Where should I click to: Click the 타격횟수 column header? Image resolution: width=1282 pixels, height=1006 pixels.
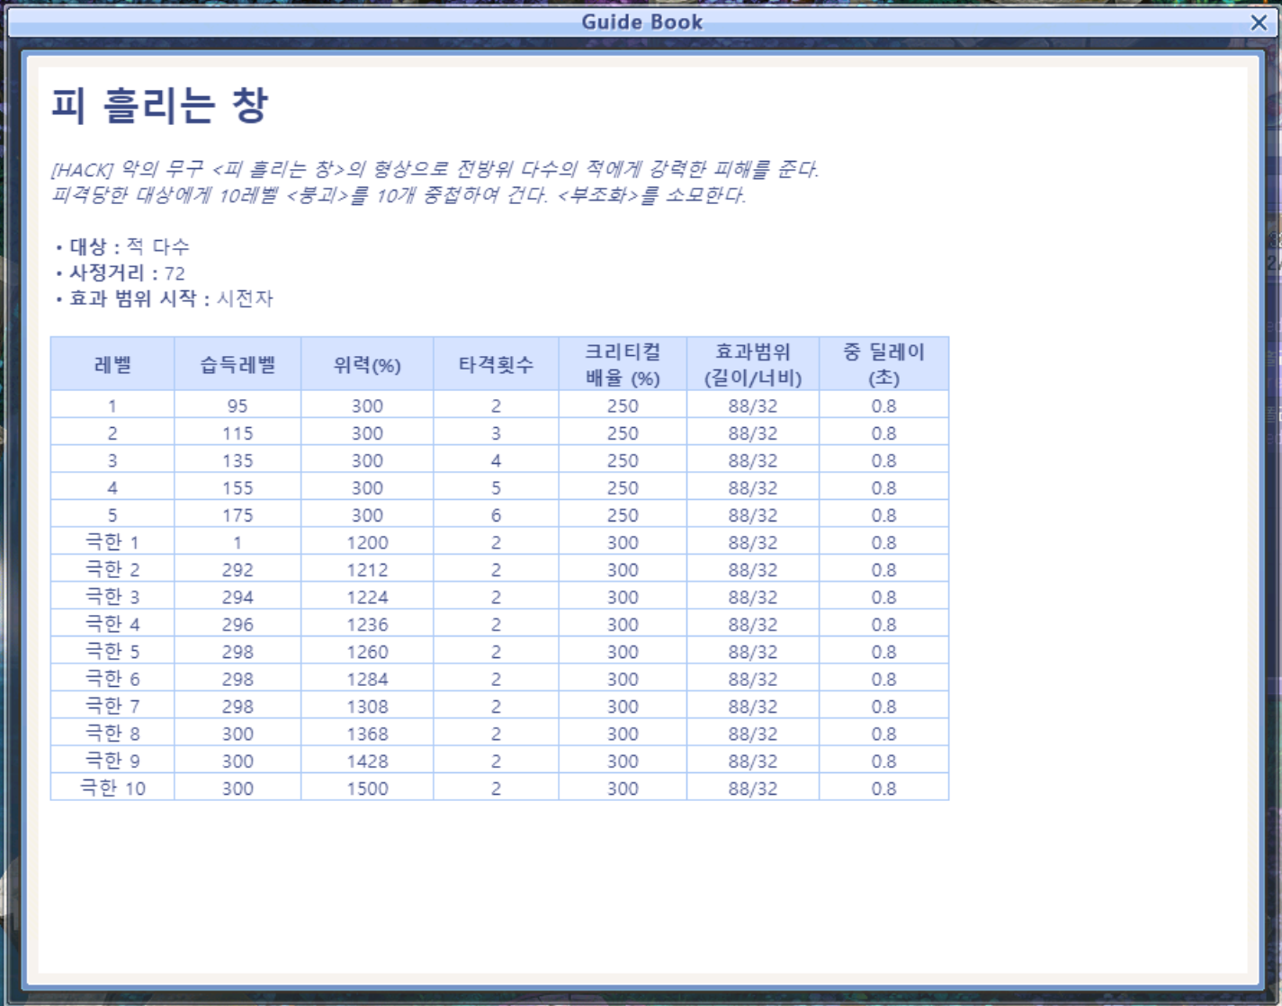coord(496,364)
